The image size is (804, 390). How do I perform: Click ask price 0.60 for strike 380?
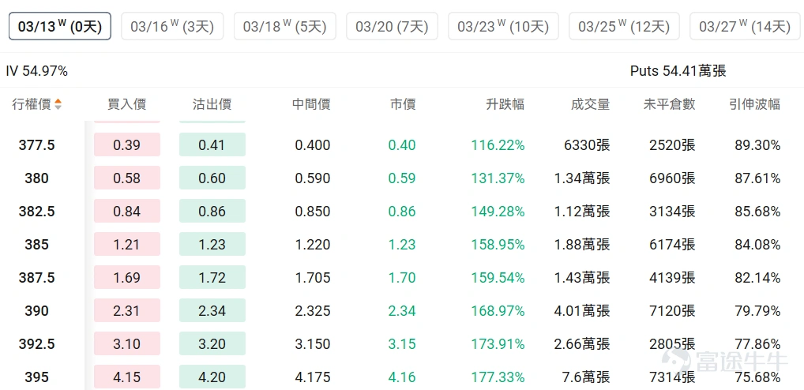[x=212, y=178]
